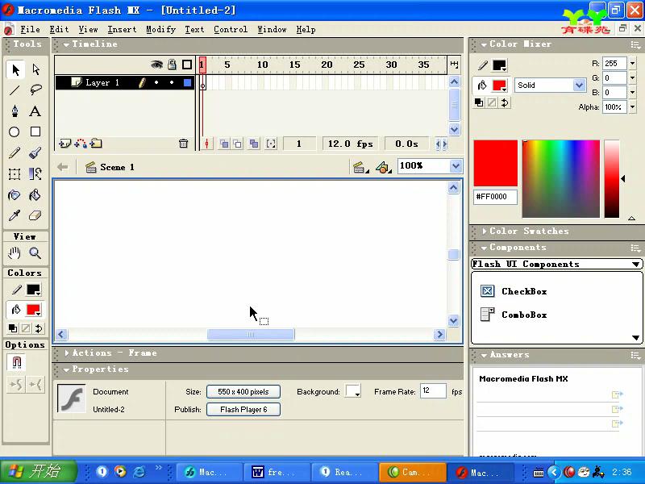Click the red fill color swatch in Tools

[33, 310]
